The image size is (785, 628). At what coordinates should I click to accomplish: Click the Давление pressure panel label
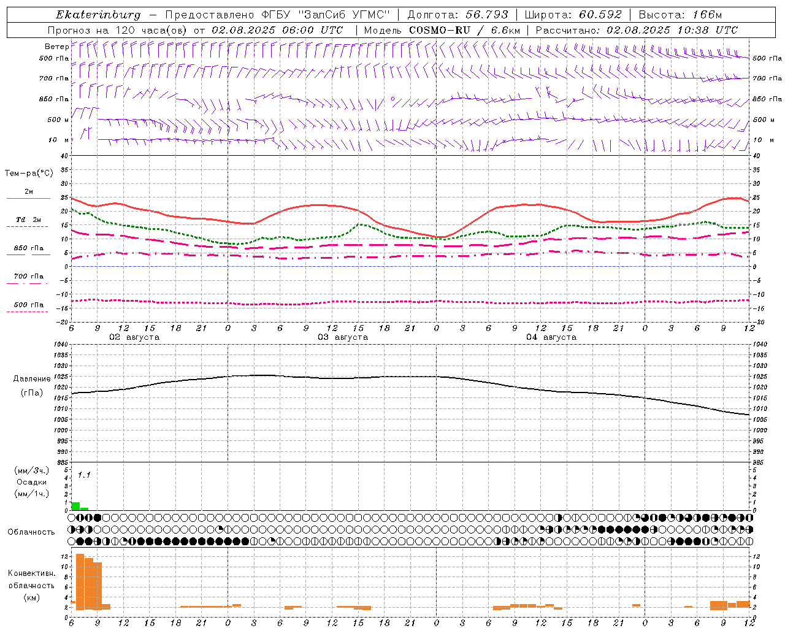tap(32, 379)
